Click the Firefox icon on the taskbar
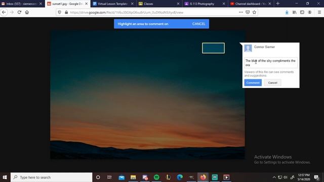 point(203,177)
